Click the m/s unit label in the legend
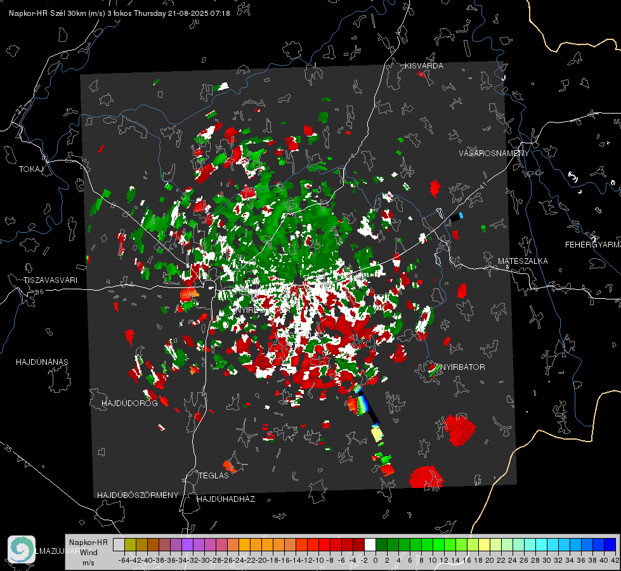The height and width of the screenshot is (571, 621). click(x=88, y=563)
